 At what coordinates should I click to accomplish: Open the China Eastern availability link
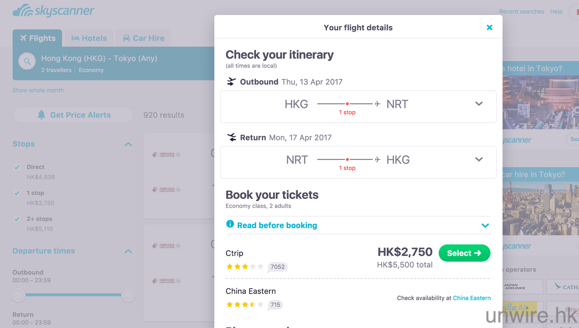tap(471, 298)
